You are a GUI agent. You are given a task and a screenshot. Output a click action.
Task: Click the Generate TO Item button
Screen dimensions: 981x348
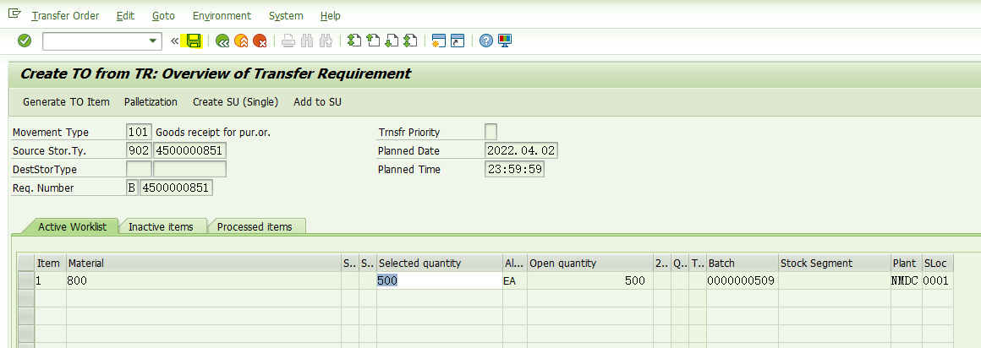[66, 102]
